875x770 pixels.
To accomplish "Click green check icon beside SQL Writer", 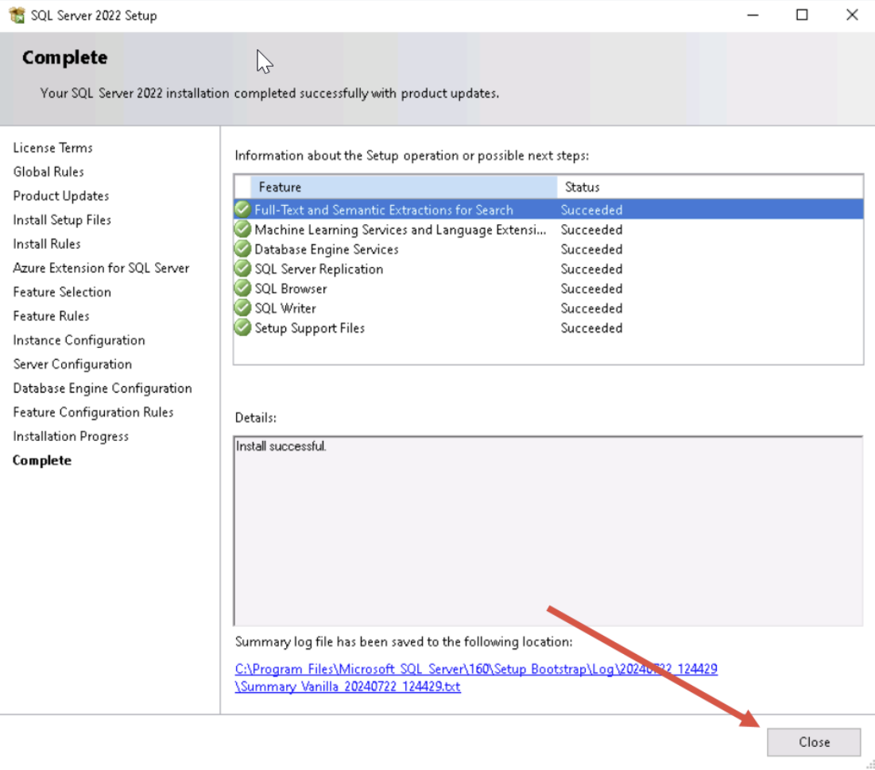I will [x=242, y=308].
